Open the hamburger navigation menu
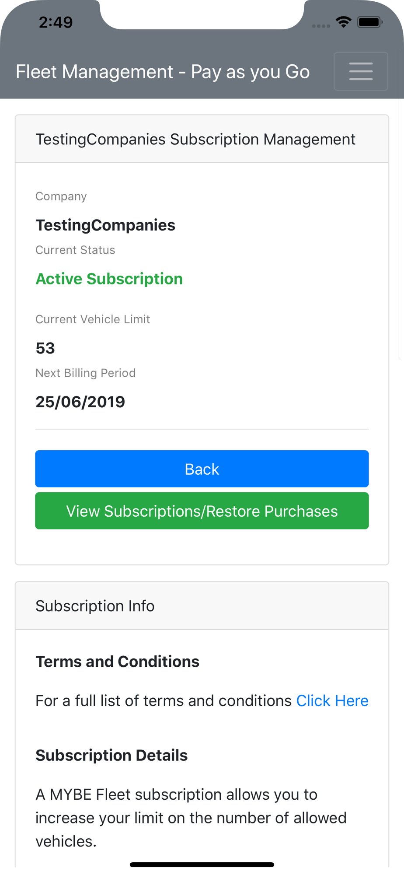 click(361, 71)
